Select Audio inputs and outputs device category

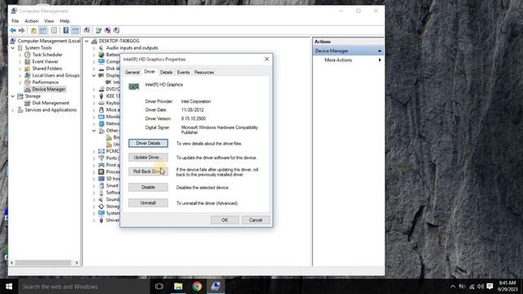(x=132, y=48)
